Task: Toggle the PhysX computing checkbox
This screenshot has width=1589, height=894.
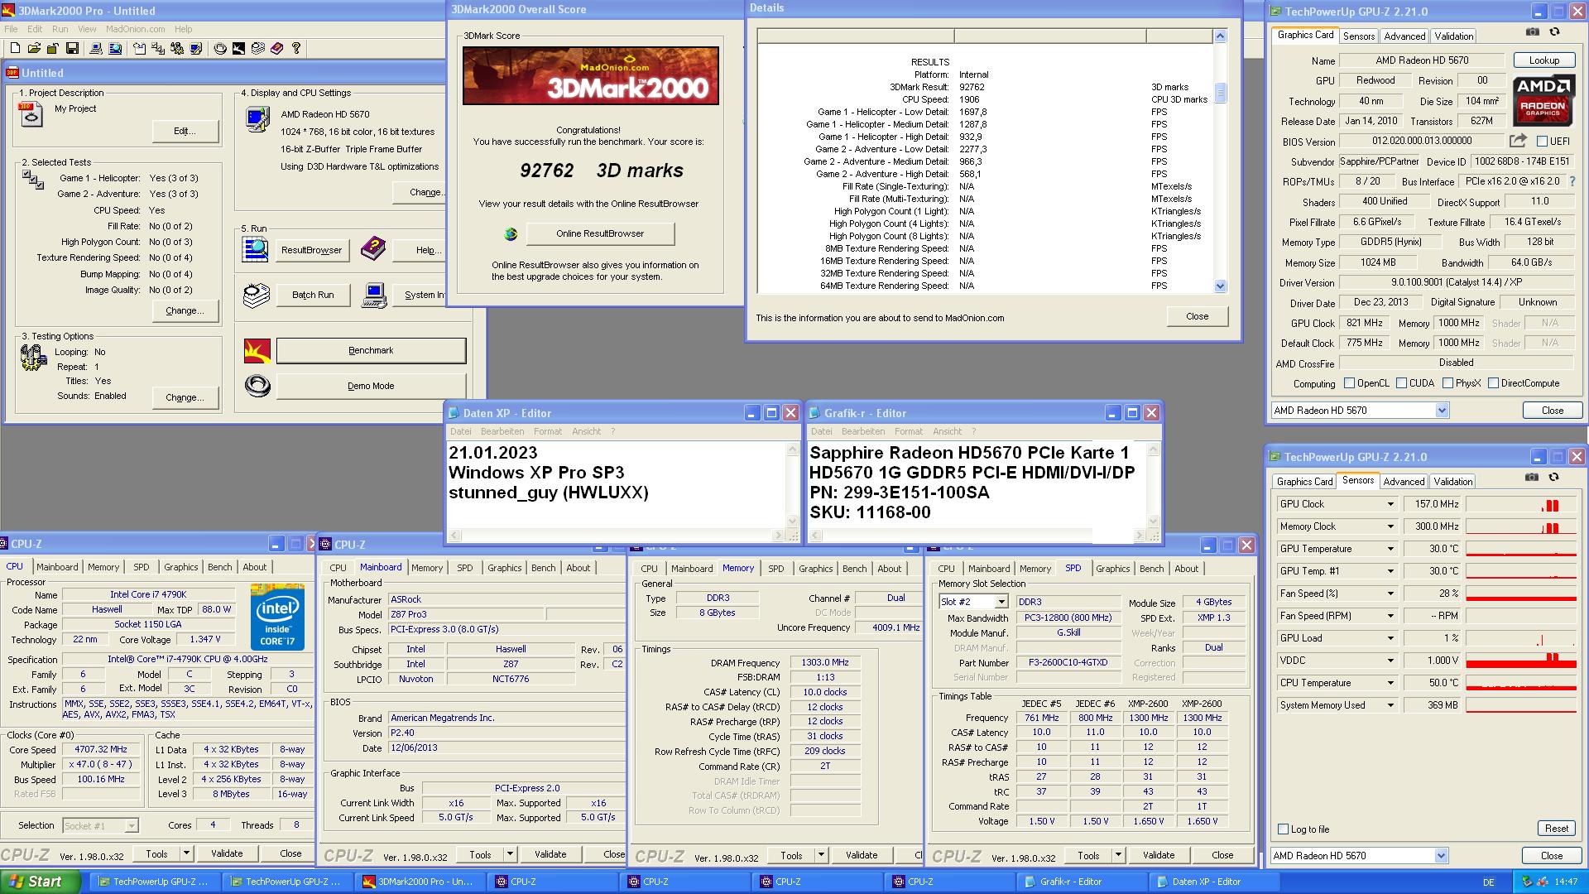Action: point(1447,383)
